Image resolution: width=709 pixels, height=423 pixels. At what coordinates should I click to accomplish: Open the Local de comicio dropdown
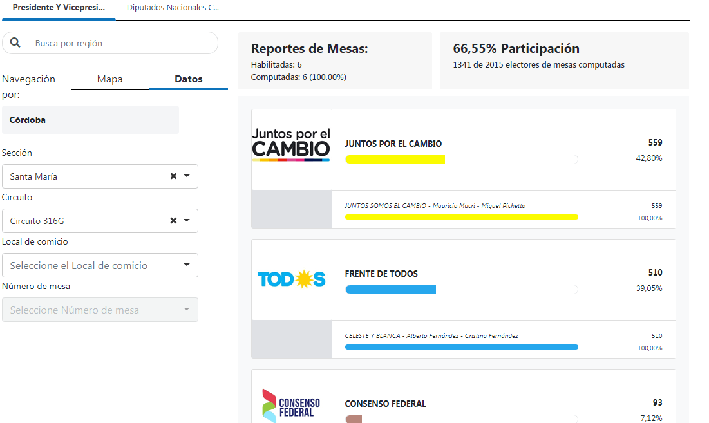[x=100, y=265]
